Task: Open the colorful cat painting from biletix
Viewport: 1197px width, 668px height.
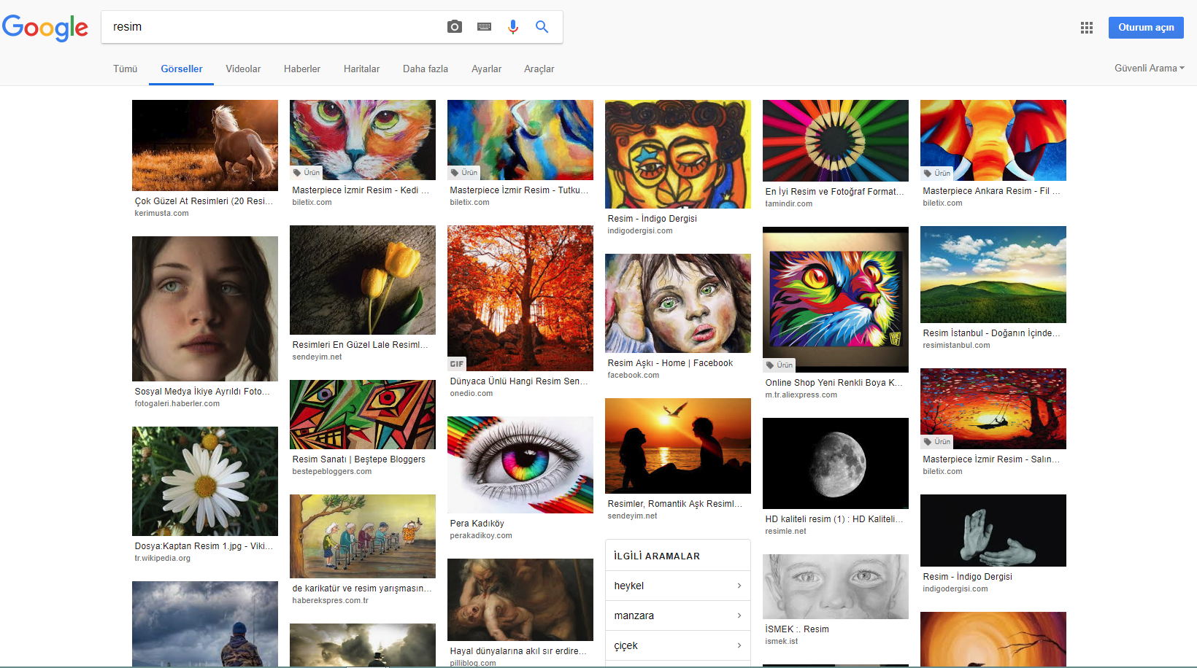Action: click(x=363, y=140)
